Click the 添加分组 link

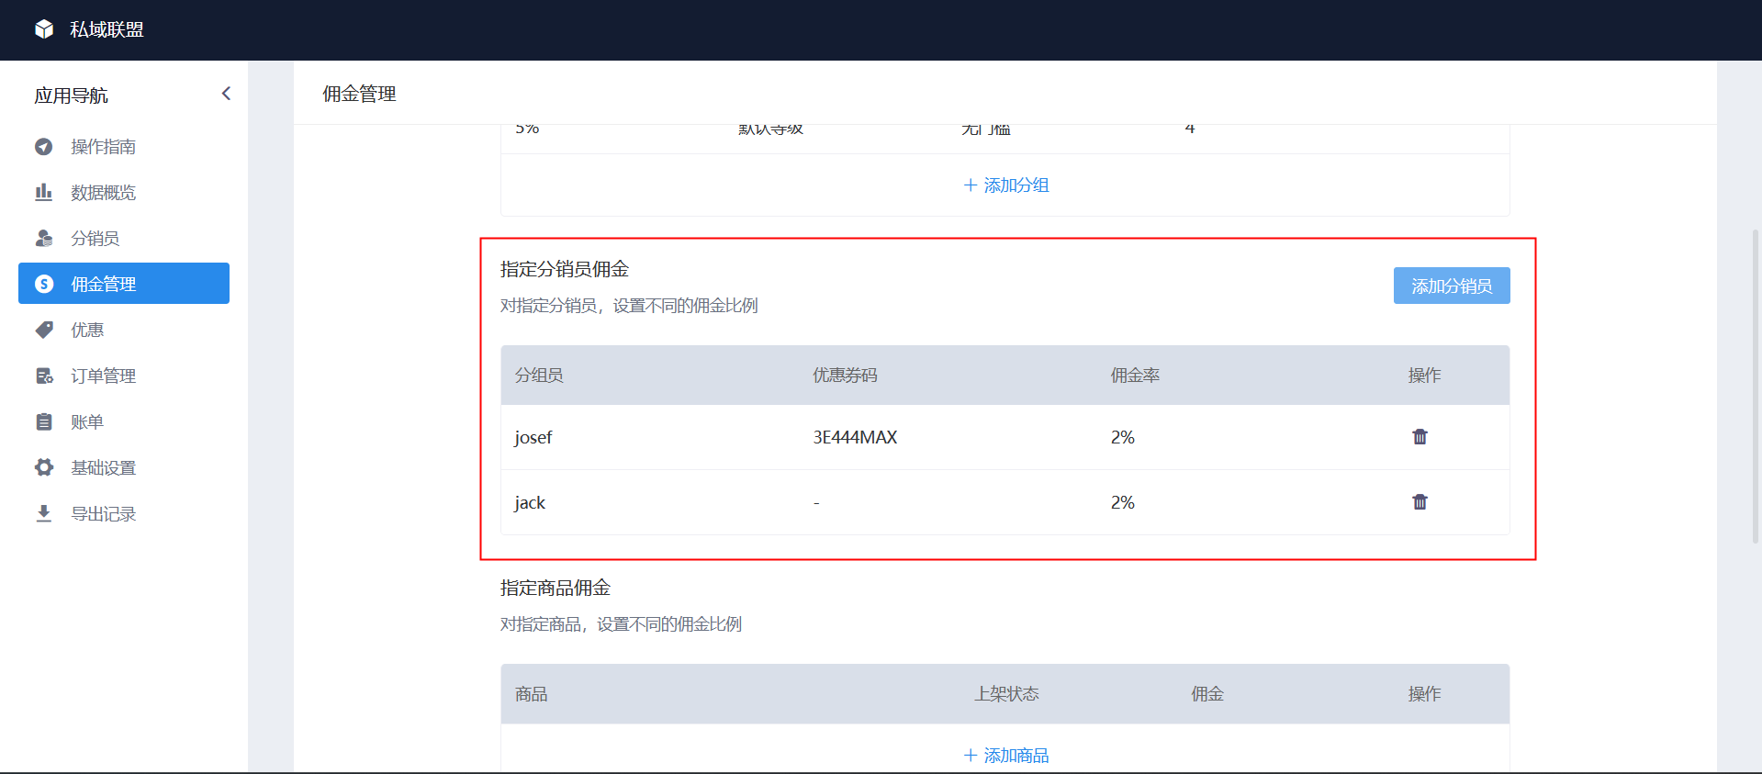click(1005, 185)
